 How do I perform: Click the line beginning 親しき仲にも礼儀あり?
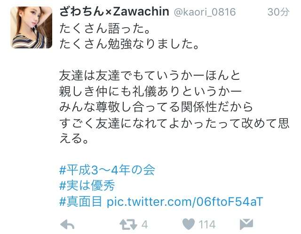(x=150, y=91)
